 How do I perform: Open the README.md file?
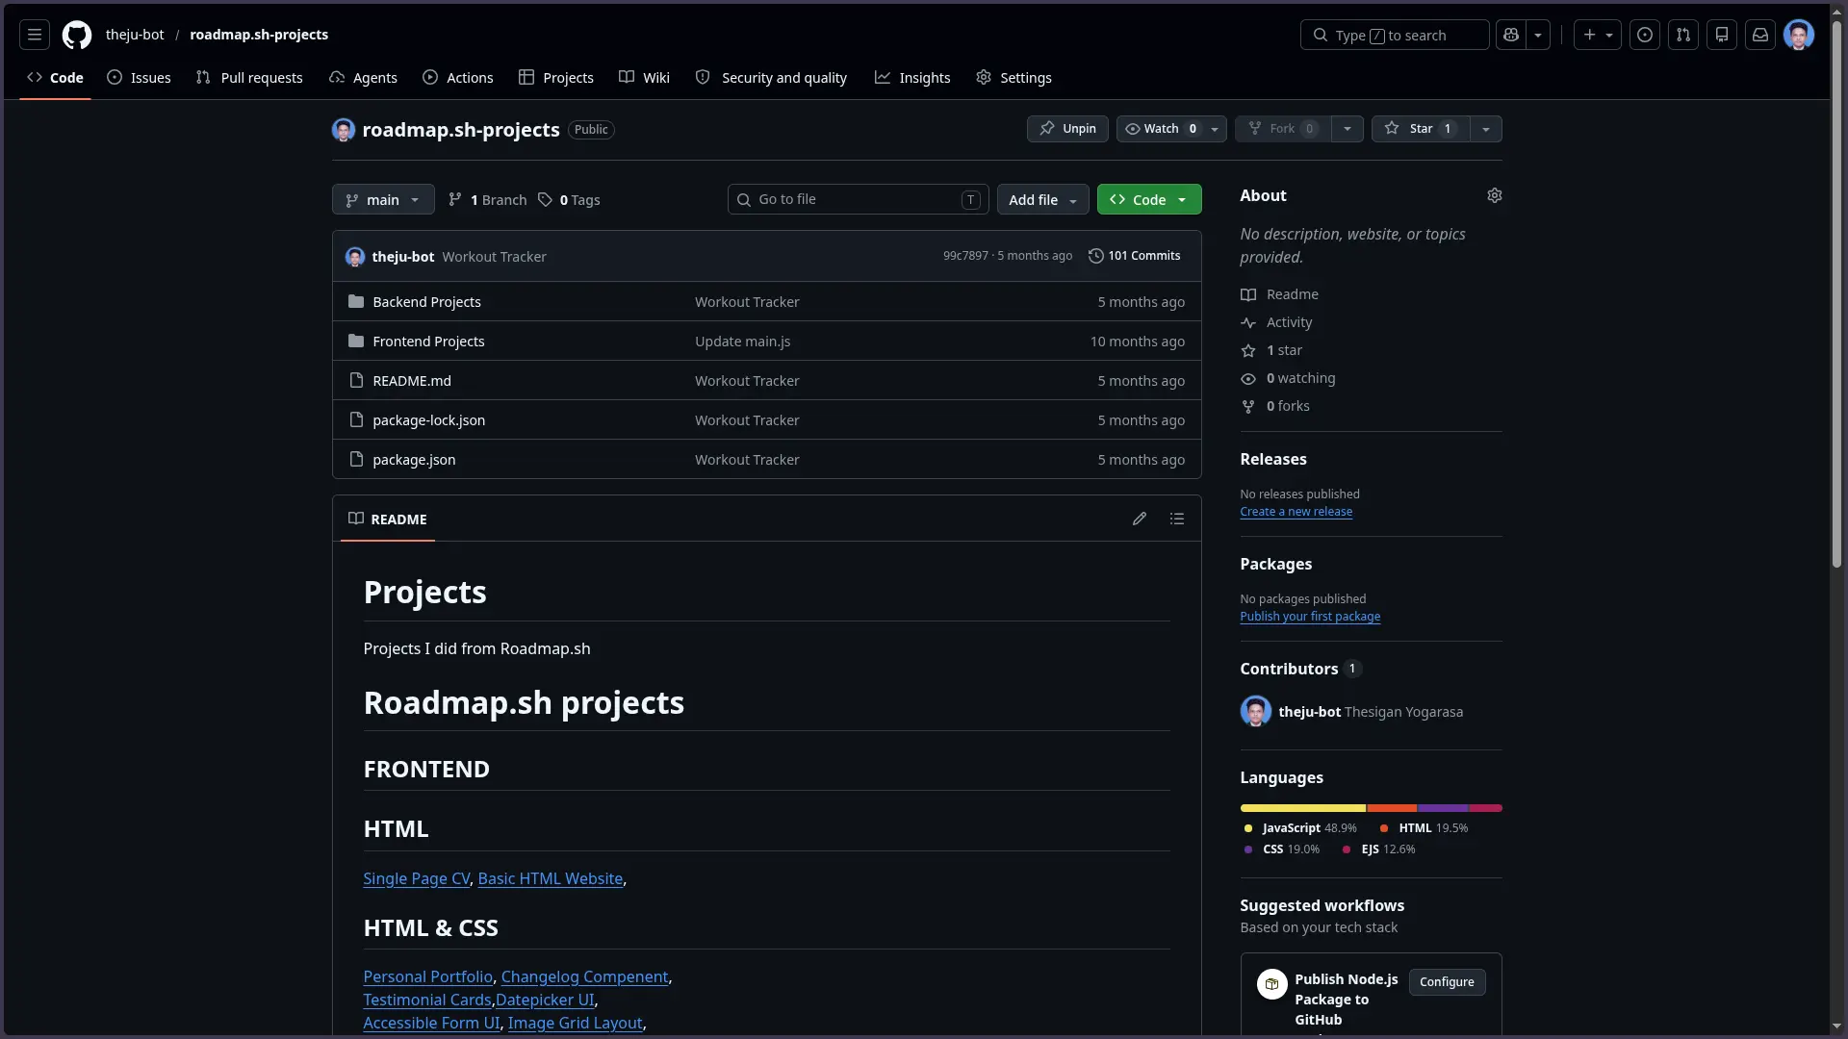(x=412, y=381)
